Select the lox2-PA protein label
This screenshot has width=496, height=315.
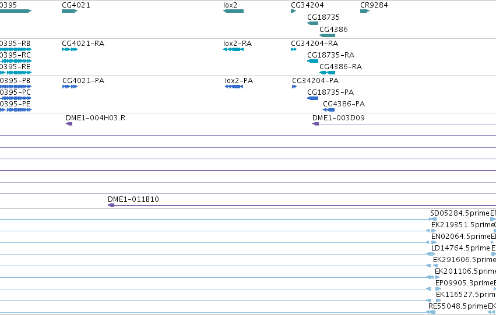[x=239, y=80]
